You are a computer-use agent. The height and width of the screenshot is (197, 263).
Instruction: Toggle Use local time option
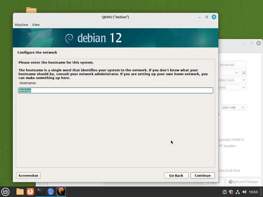click(x=229, y=171)
